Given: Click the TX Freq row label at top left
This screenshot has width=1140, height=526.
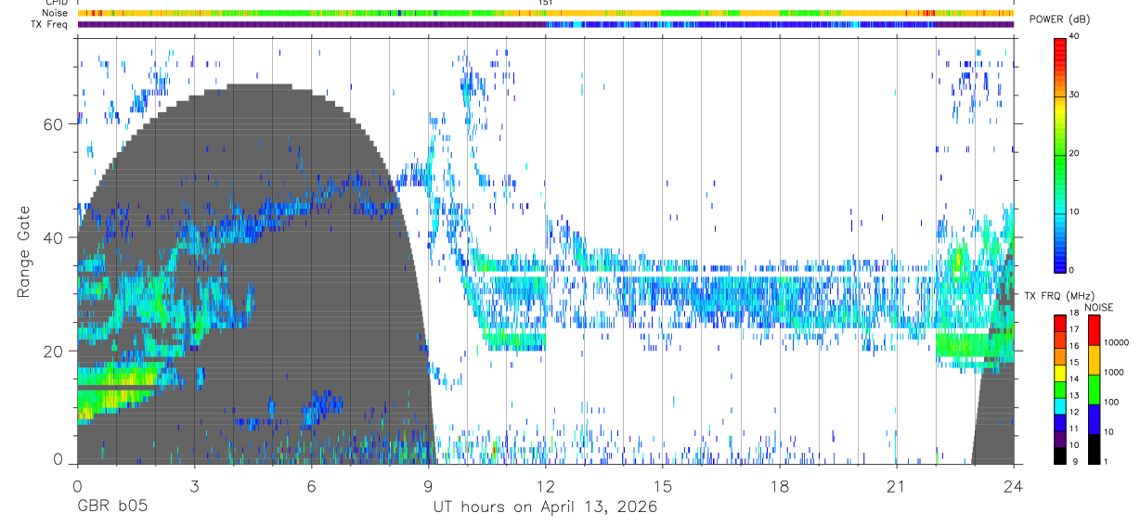Looking at the screenshot, I should coord(50,24).
